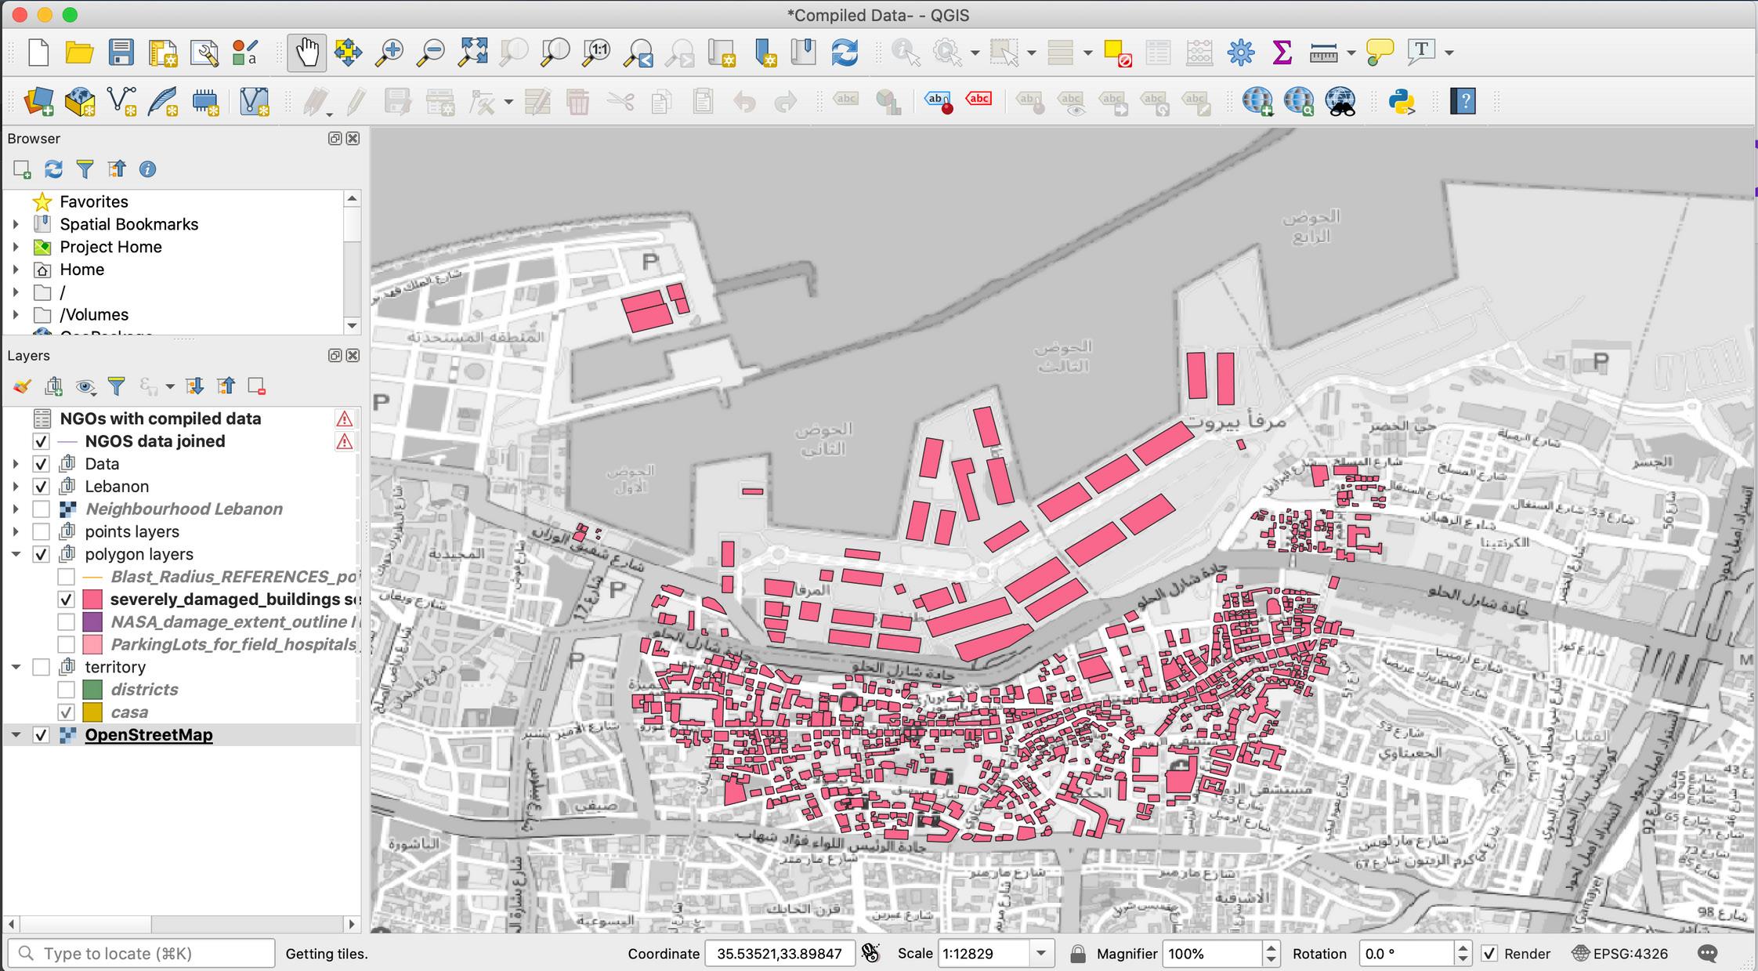The image size is (1758, 971).
Task: Click the Zoom In magnifier tool
Action: [389, 53]
